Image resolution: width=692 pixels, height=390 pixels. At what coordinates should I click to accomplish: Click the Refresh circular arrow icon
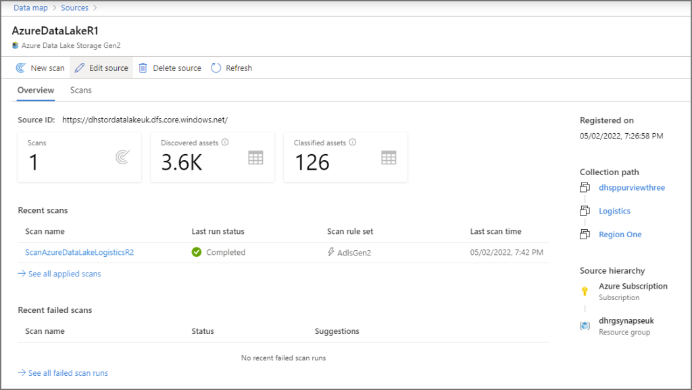(216, 68)
